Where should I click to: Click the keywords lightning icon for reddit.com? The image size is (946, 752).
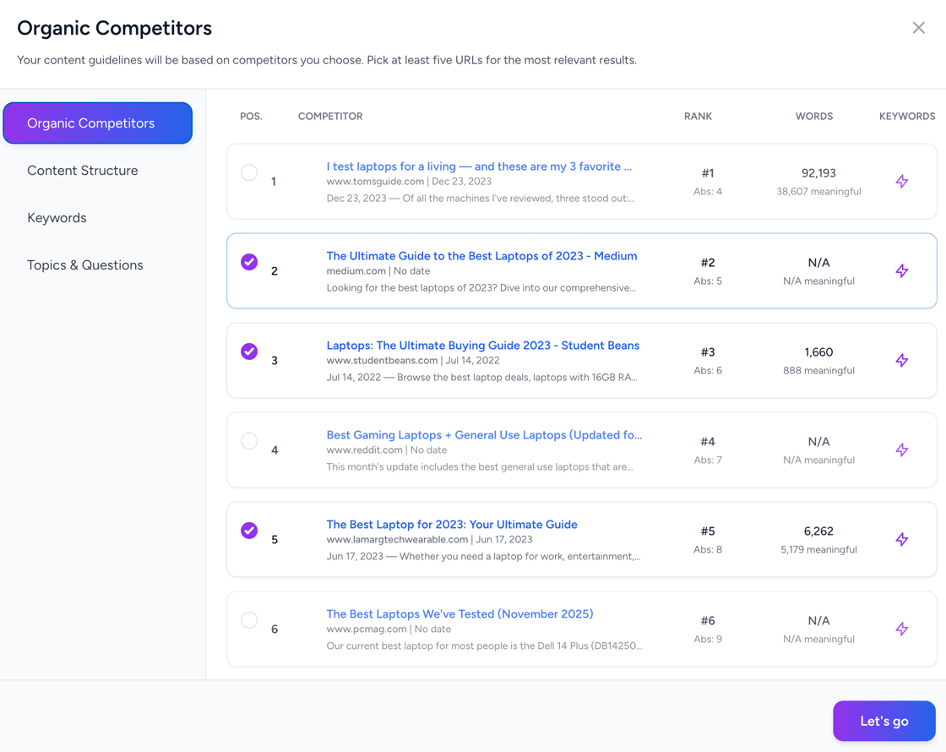click(902, 450)
